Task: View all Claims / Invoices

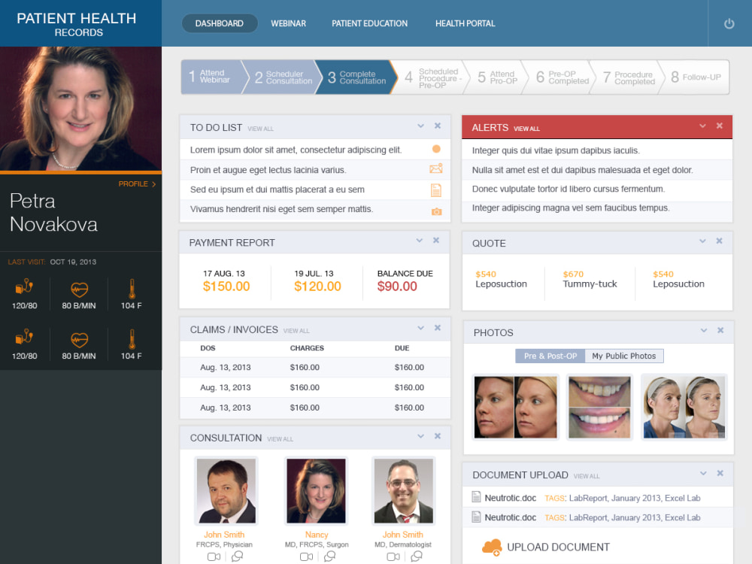Action: tap(296, 331)
